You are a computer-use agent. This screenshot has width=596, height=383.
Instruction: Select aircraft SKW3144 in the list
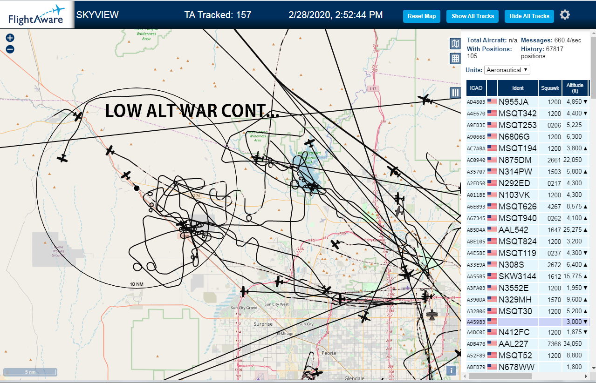click(x=528, y=276)
